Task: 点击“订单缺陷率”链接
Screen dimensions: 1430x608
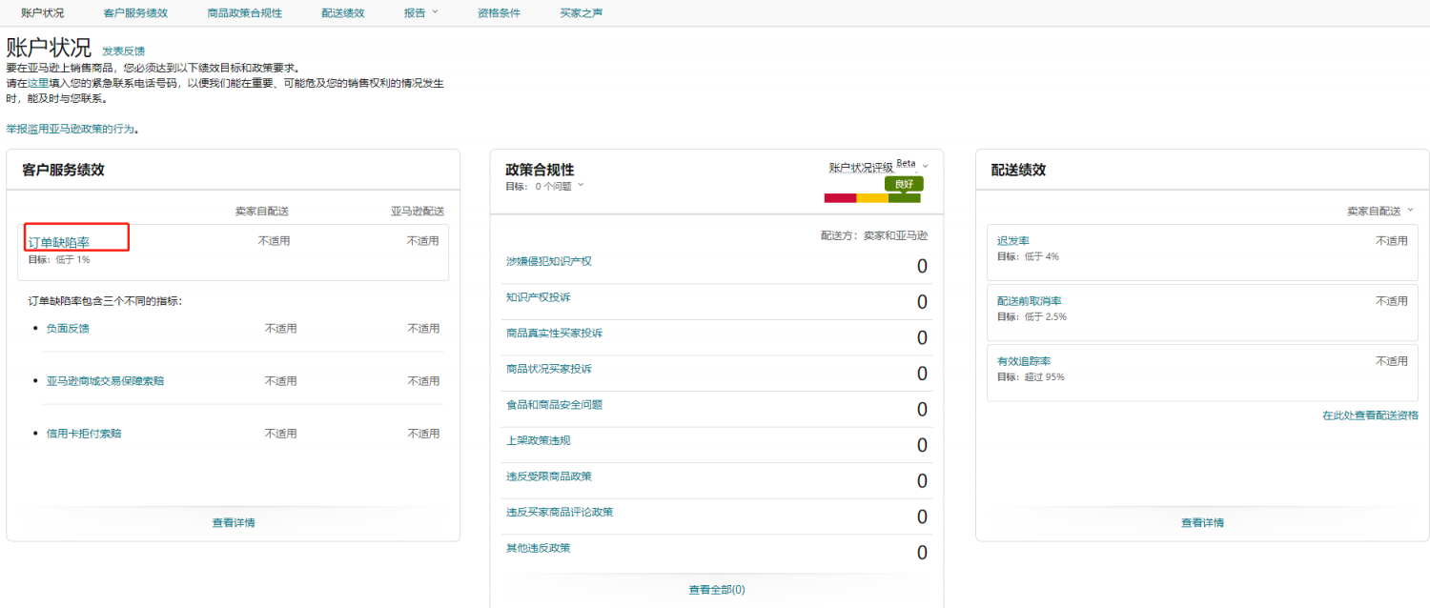Action: click(x=59, y=242)
